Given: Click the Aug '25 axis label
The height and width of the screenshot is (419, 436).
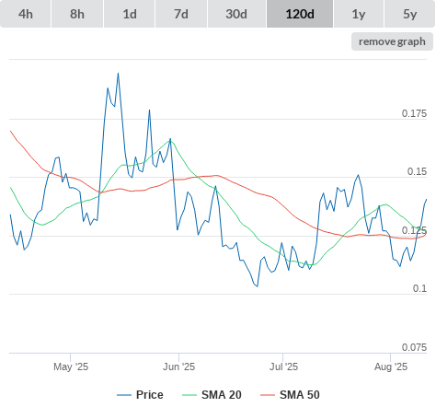Looking at the screenshot, I should 391,367.
